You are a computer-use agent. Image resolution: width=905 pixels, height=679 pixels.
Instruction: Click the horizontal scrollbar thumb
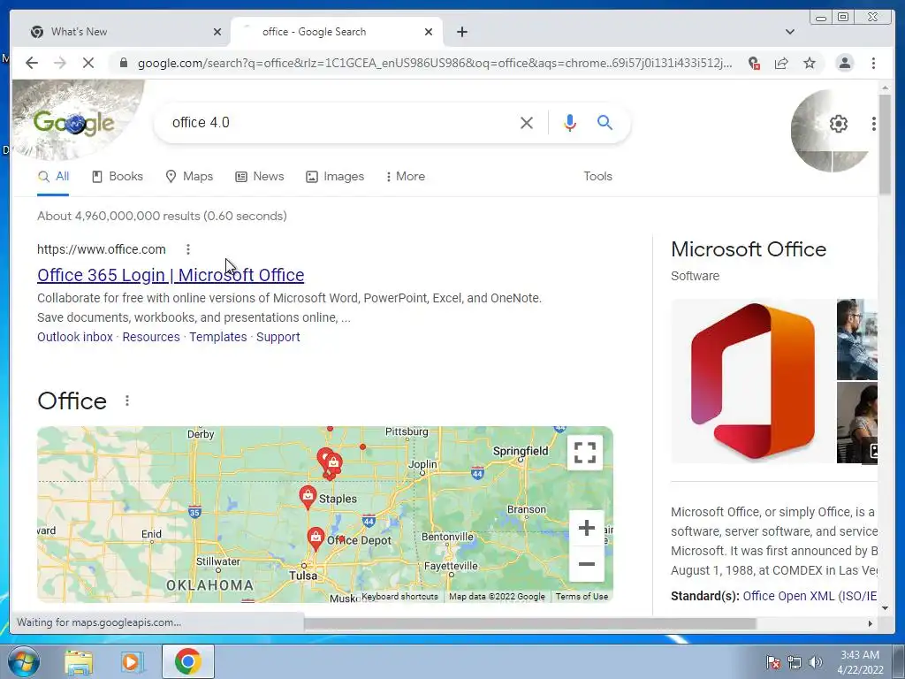[x=530, y=623]
